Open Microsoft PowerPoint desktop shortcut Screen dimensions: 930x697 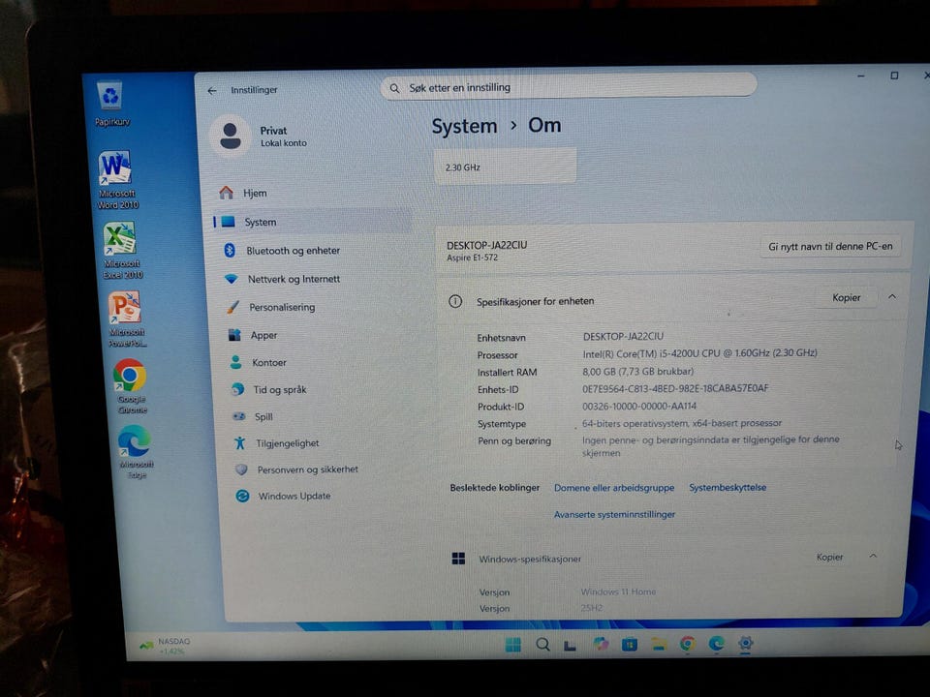click(126, 318)
